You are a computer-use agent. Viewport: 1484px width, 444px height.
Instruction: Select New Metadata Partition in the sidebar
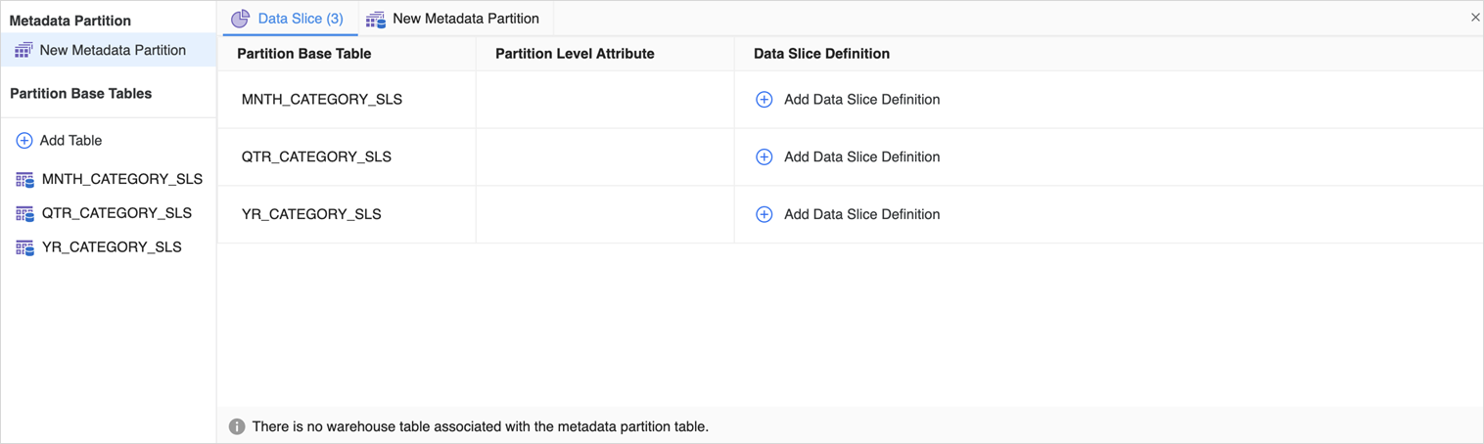(113, 50)
